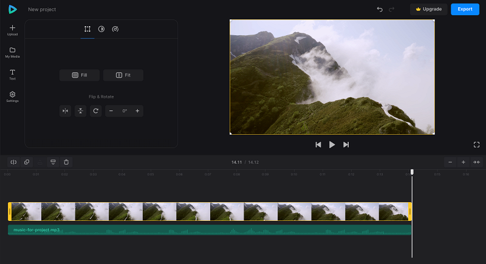This screenshot has height=264, width=486.
Task: Zoom out the timeline
Action: 450,162
